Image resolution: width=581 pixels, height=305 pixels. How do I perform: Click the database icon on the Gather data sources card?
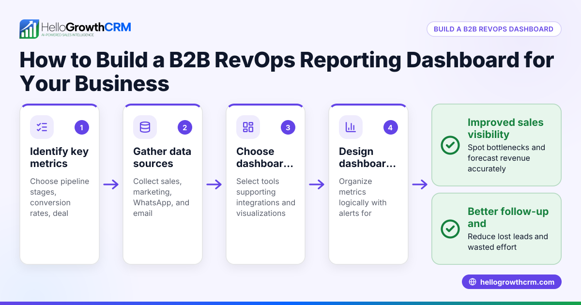tap(145, 127)
